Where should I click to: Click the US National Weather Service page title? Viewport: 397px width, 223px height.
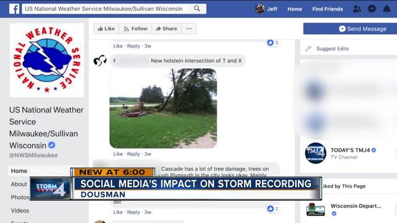coord(47,128)
